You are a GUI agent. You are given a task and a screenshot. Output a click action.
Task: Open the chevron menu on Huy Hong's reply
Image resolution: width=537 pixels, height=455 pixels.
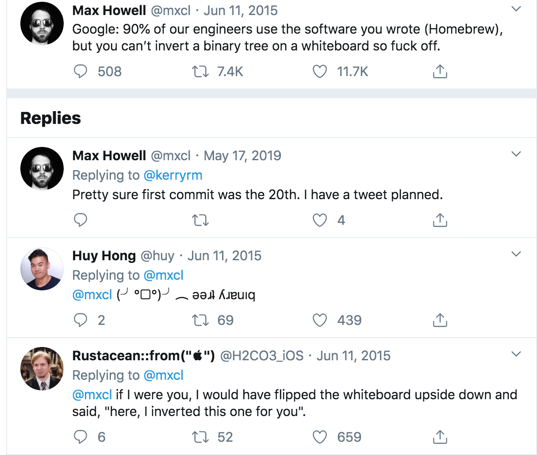click(x=516, y=254)
